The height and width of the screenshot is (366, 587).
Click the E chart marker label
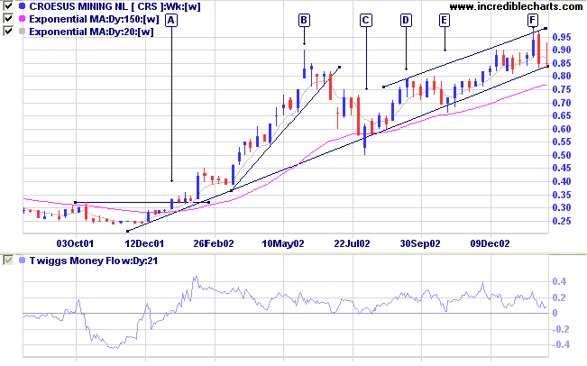coord(444,20)
